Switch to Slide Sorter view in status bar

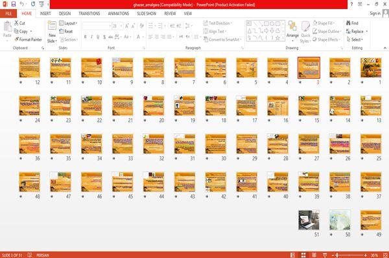303,255
